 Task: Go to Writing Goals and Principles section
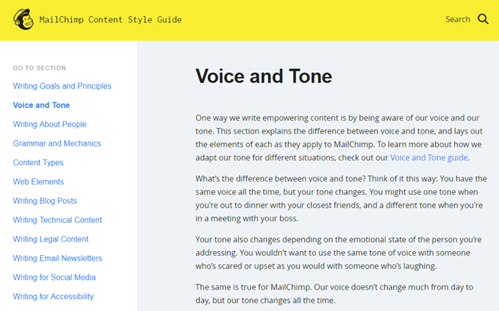pyautogui.click(x=62, y=86)
